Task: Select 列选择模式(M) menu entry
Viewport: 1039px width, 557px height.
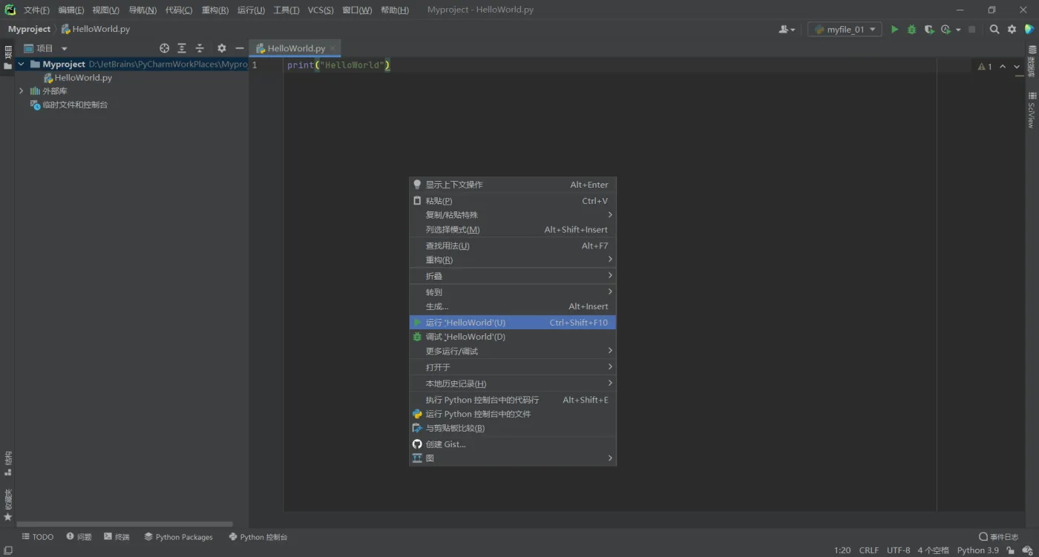Action: (513, 230)
